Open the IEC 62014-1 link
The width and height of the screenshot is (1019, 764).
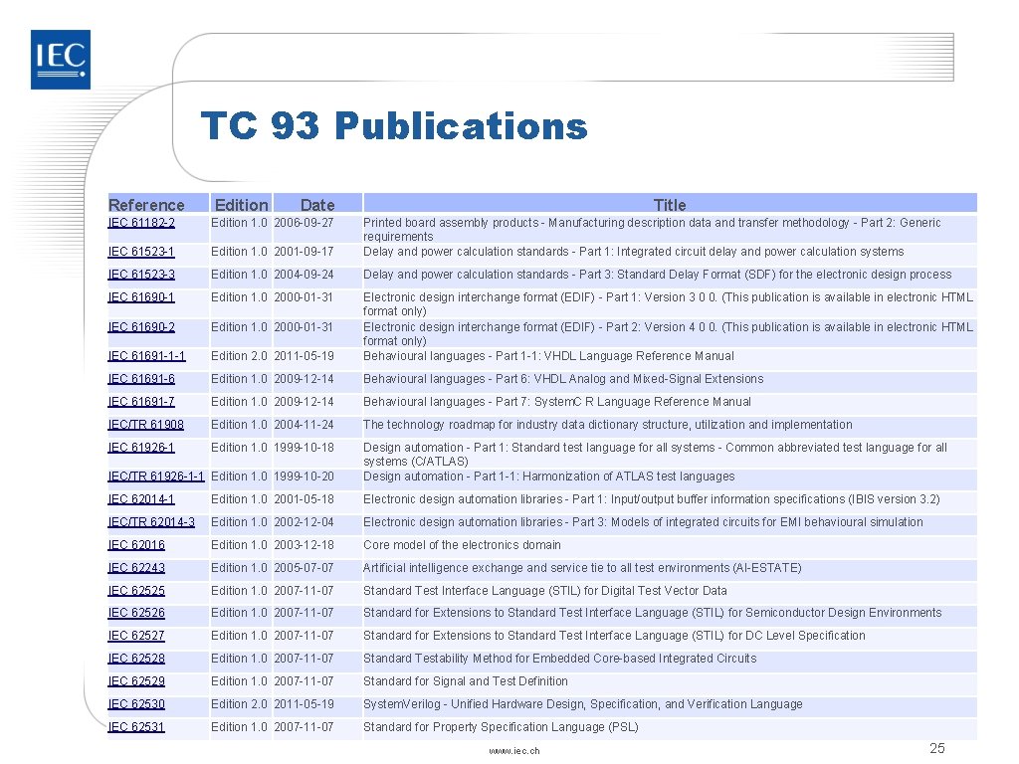click(141, 499)
